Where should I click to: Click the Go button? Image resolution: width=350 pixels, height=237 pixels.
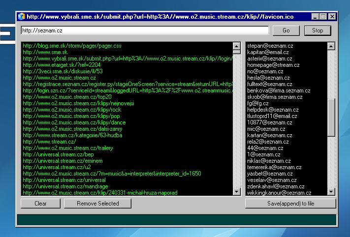(x=286, y=30)
